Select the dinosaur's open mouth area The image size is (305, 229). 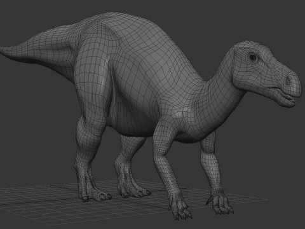286,95
